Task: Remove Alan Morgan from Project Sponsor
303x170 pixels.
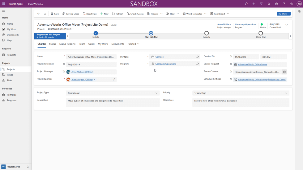Action: (95, 80)
